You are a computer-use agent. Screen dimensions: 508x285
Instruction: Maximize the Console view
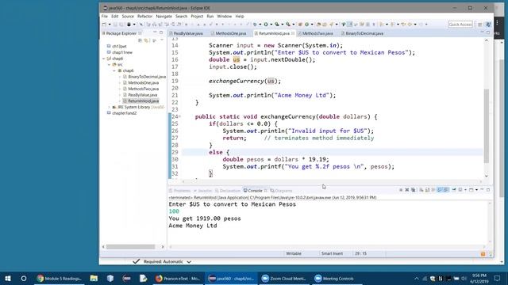coord(488,190)
